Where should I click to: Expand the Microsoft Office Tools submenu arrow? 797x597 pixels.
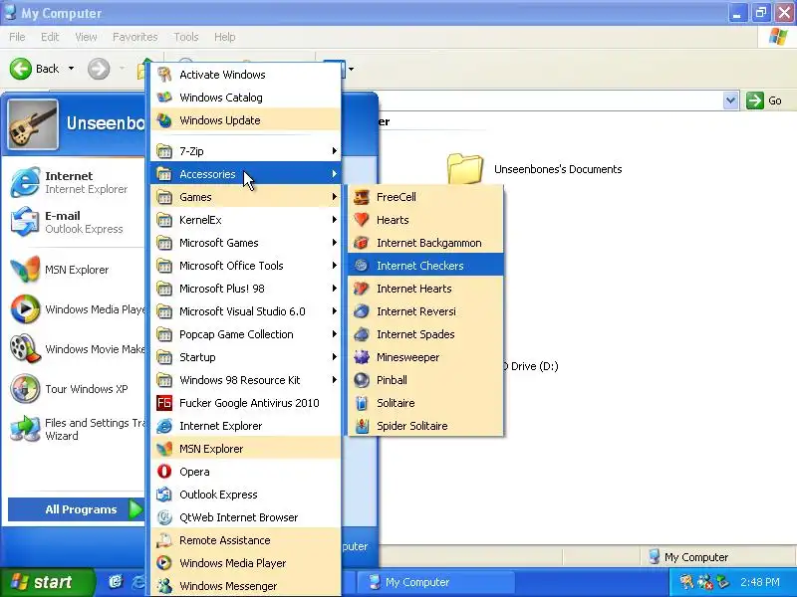click(x=334, y=265)
